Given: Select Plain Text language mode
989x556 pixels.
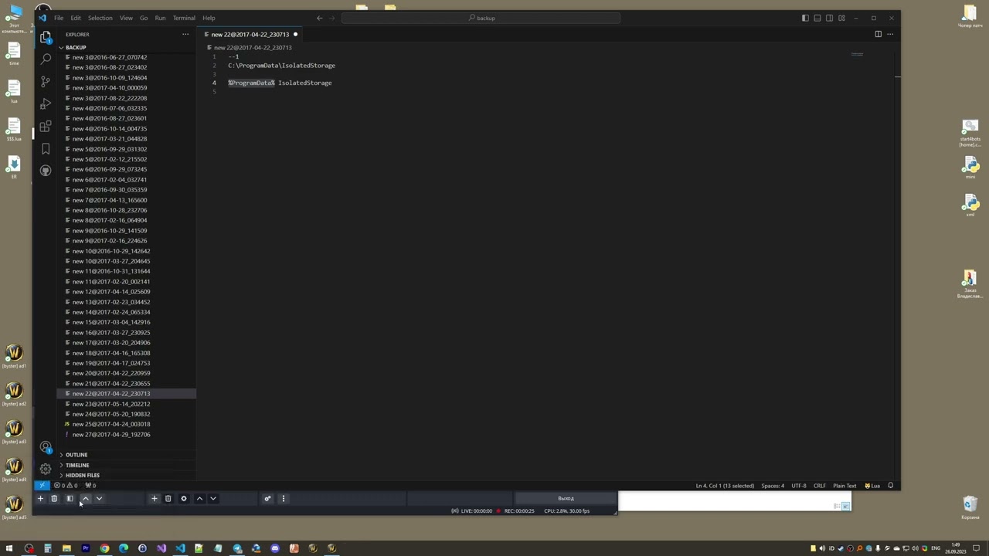Looking at the screenshot, I should 845,486.
